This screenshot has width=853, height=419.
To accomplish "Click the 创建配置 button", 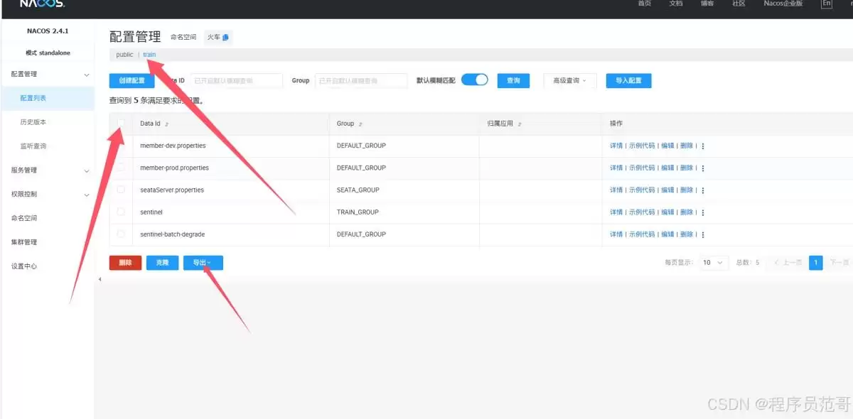I will 132,80.
